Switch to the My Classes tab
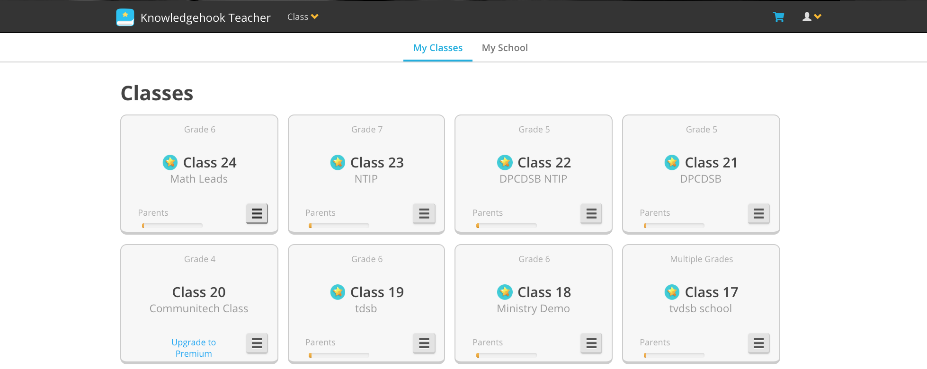 (x=438, y=48)
